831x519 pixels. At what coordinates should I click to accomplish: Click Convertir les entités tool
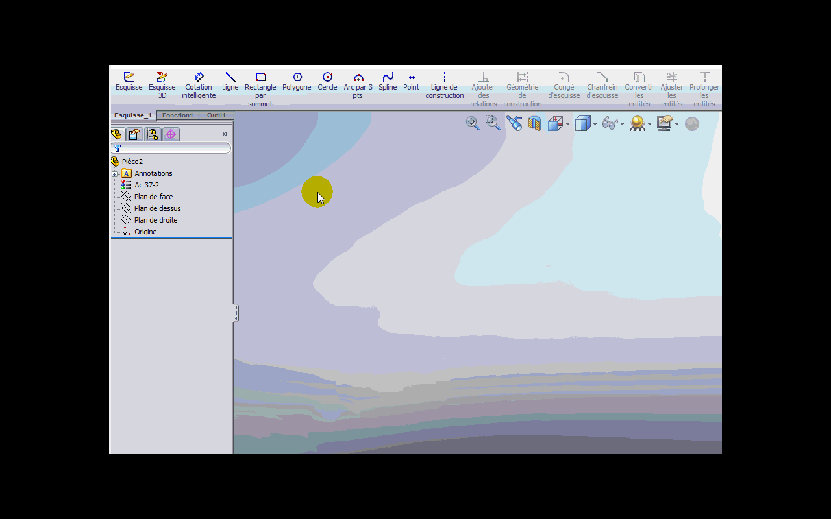coord(639,90)
